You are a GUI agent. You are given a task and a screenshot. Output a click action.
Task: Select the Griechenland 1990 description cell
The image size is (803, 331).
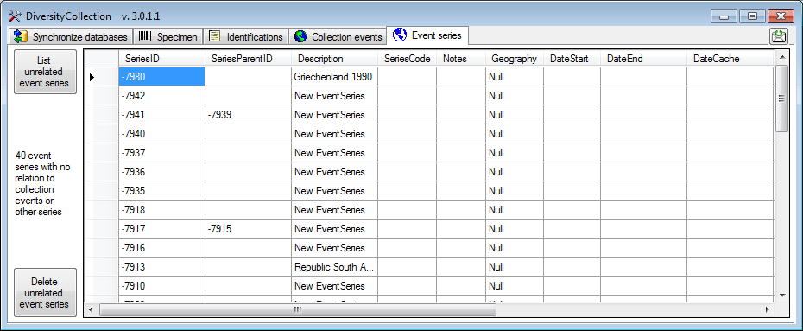pos(335,77)
